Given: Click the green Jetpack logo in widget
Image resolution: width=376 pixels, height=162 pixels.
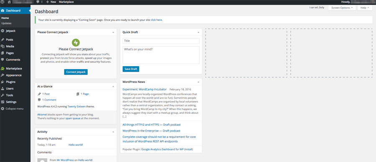Looking at the screenshot, I should pyautogui.click(x=76, y=42).
